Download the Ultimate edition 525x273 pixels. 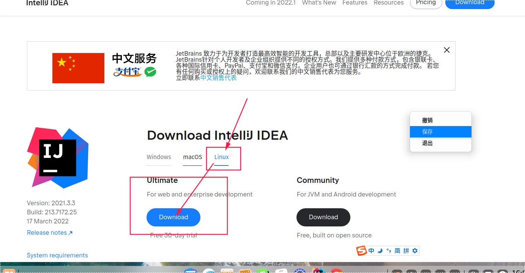173,217
